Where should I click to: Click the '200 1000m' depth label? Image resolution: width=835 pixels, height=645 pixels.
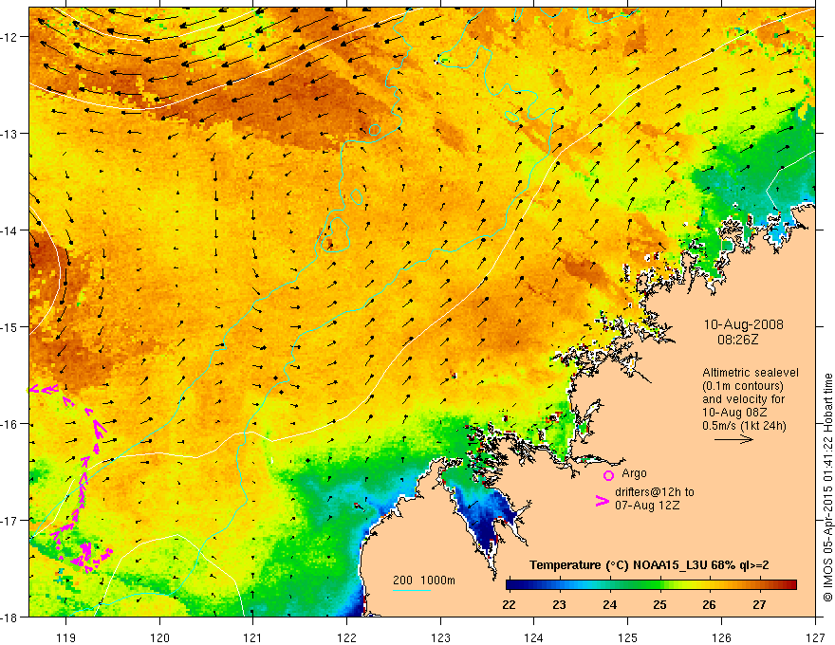pos(424,580)
